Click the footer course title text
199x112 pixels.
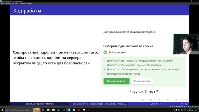coord(99,104)
